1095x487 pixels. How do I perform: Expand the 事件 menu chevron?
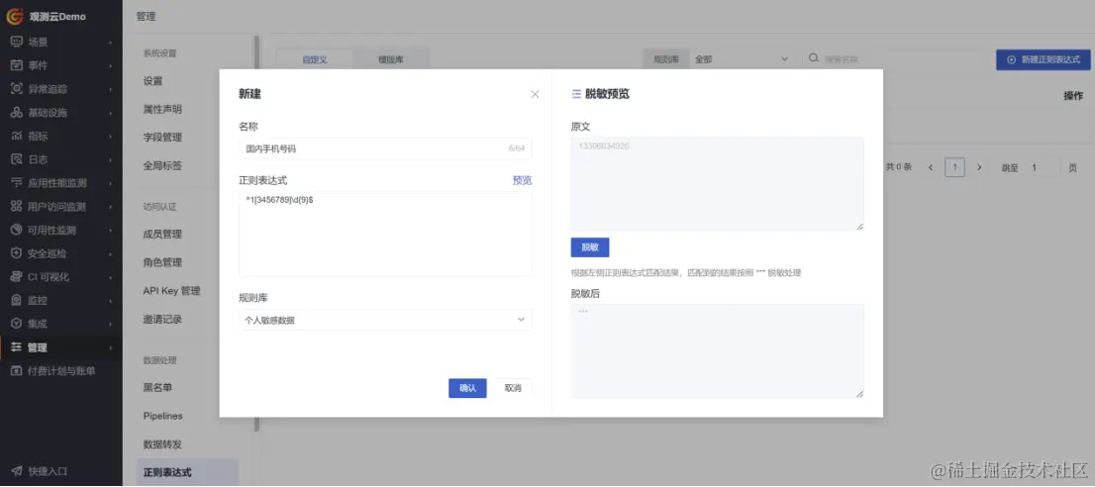coord(110,66)
